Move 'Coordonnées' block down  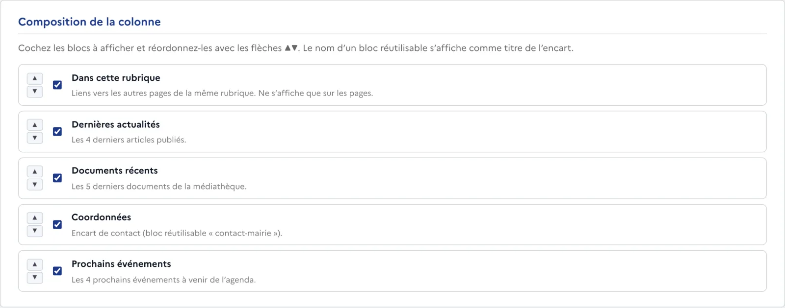click(x=35, y=231)
